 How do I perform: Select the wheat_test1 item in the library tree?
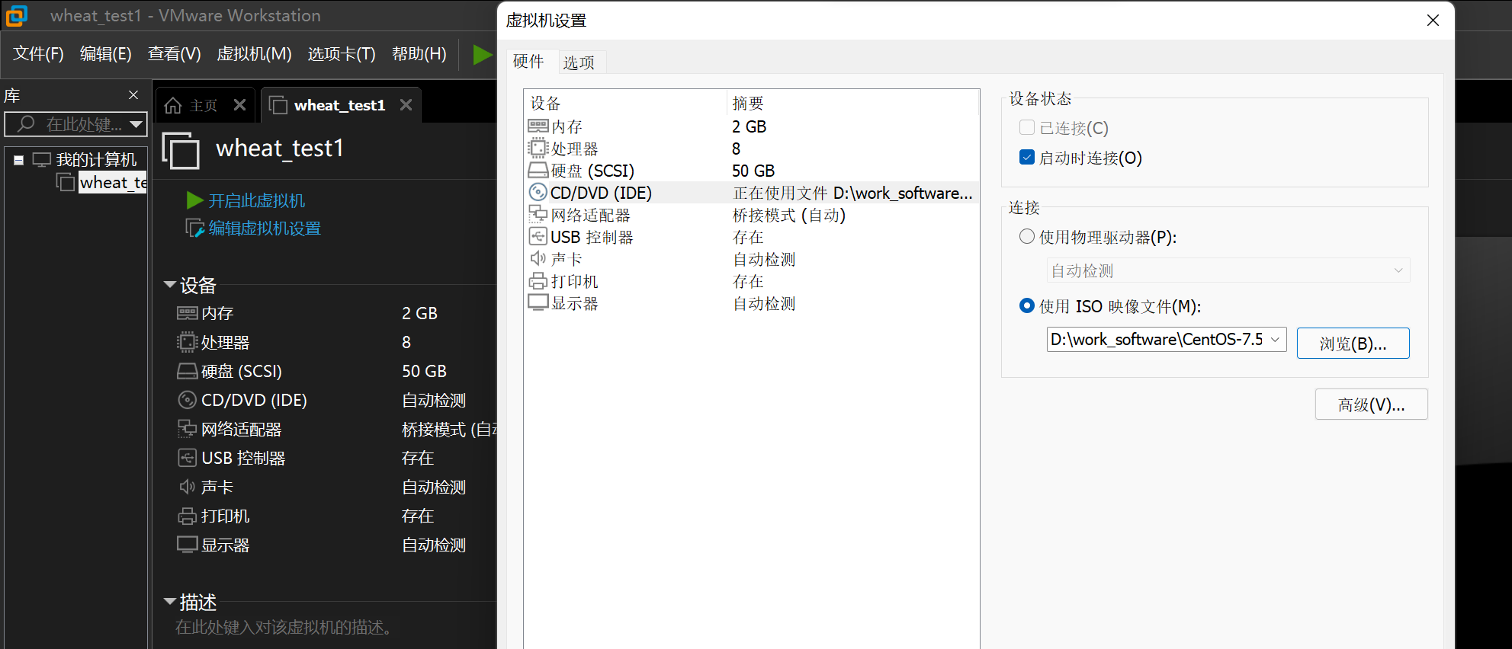click(113, 183)
